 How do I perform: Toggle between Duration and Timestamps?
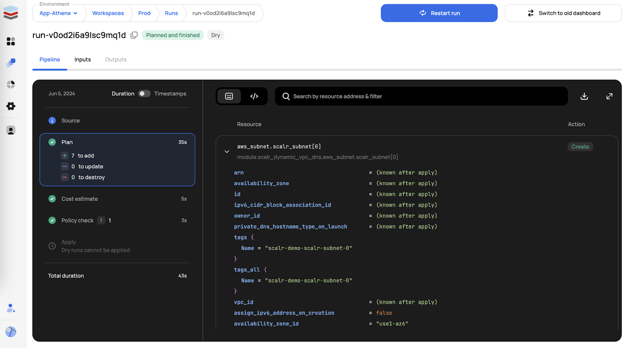coord(144,94)
